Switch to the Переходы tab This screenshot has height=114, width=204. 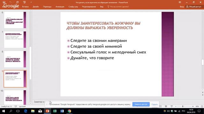47,7
